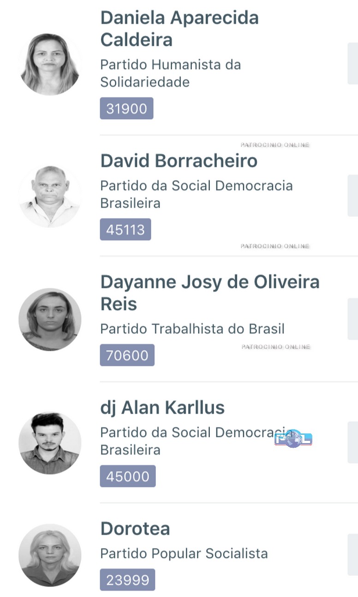
Task: View Dorotea's candidate photo
Action: (x=50, y=555)
